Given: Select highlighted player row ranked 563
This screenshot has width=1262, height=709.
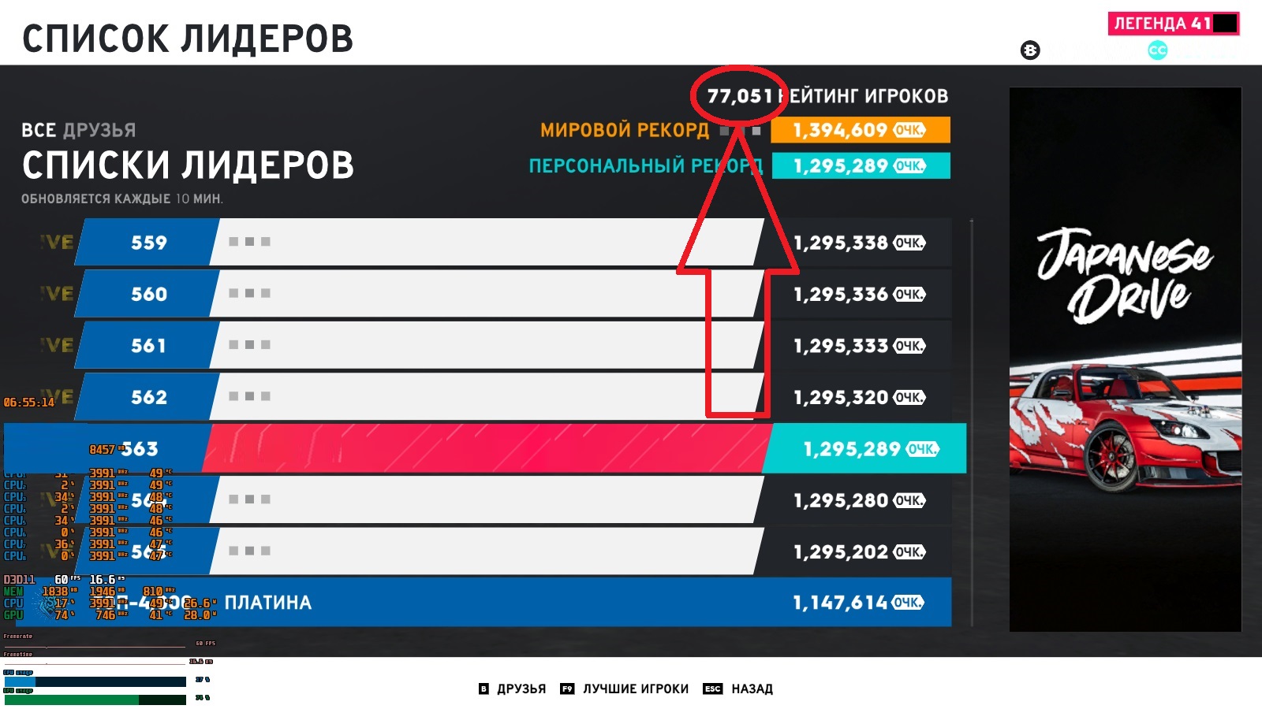Looking at the screenshot, I should click(485, 448).
